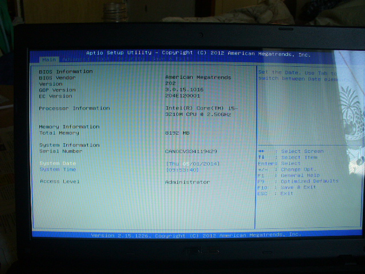Click the Aptio Setup Utility title

click(x=198, y=54)
